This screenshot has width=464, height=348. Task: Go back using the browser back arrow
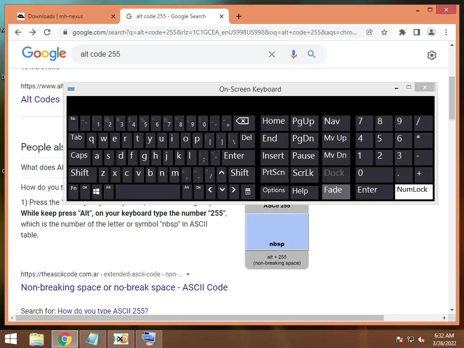18,32
